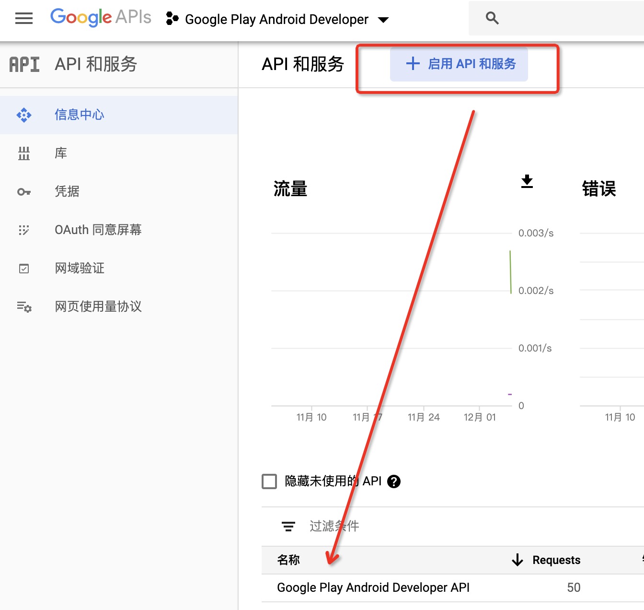The width and height of the screenshot is (644, 610).
Task: Open Google Play Android Developer API link
Action: (x=373, y=588)
